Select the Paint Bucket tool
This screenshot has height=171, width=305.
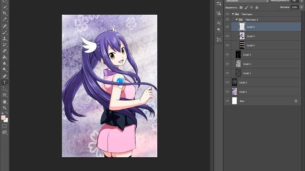pyautogui.click(x=4, y=57)
